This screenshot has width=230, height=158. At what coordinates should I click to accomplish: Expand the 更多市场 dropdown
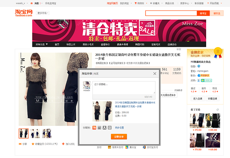pyautogui.click(x=43, y=13)
